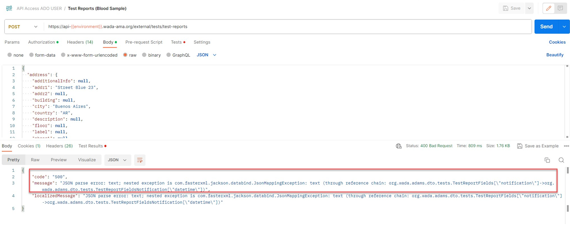Image resolution: width=570 pixels, height=230 pixels.
Task: Select the GraphQL body type
Action: coord(178,55)
